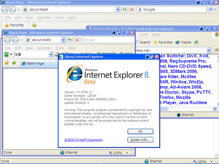Open search options dropdown in outer window

pos(215,9)
